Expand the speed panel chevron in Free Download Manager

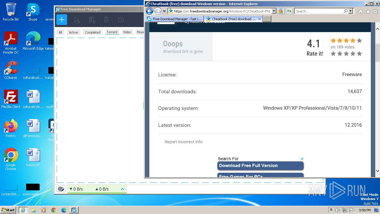pos(122,189)
